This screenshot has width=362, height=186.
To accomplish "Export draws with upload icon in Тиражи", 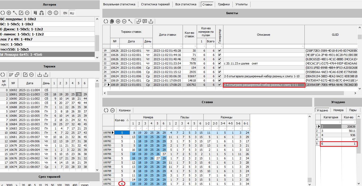I will [x=46, y=75].
